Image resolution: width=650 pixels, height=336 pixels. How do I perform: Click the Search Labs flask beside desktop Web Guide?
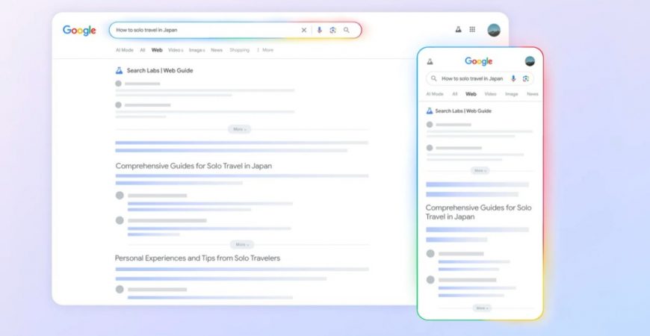(119, 70)
